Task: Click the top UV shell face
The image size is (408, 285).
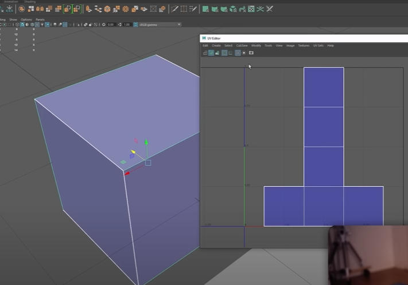Action: (x=324, y=87)
